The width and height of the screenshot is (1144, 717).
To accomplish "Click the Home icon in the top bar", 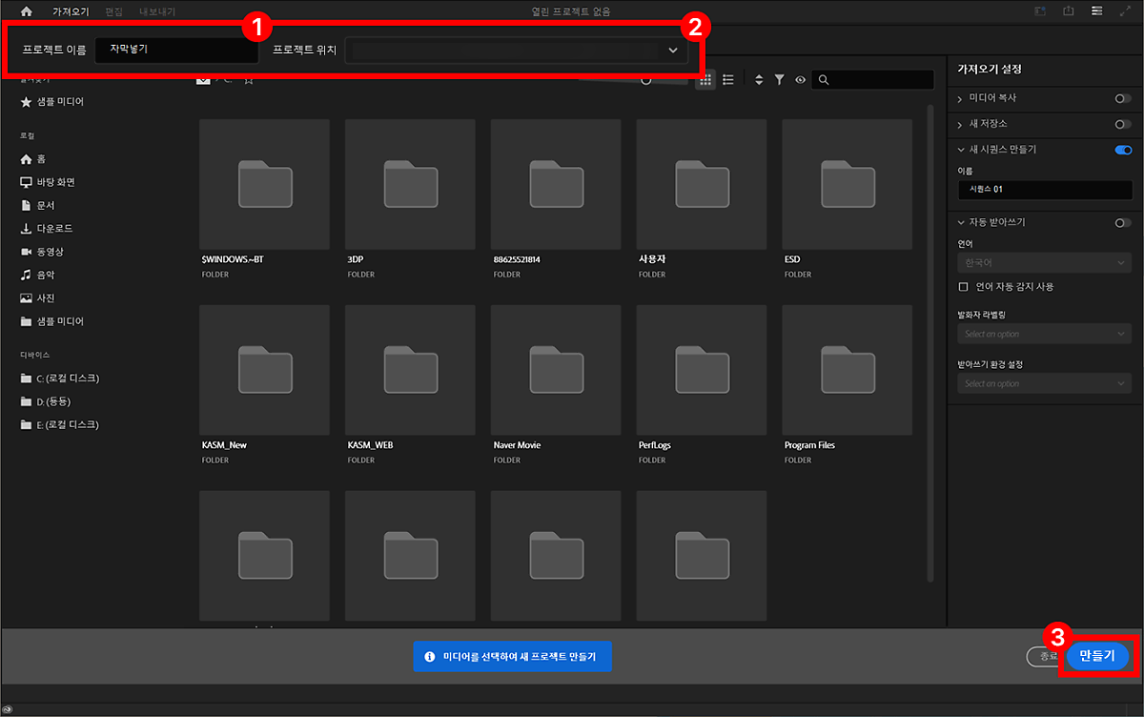I will pyautogui.click(x=26, y=11).
